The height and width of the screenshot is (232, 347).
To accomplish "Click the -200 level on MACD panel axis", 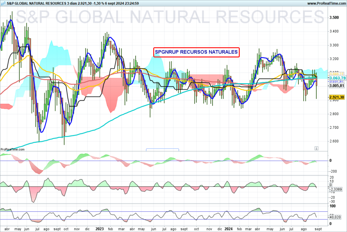I will (333, 171).
